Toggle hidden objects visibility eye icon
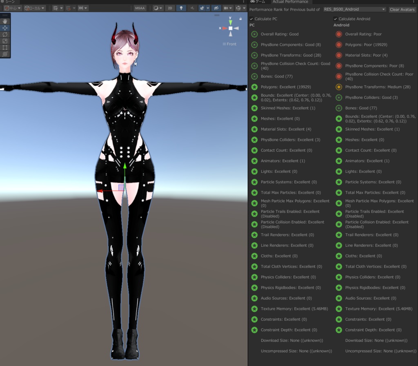 (216, 8)
